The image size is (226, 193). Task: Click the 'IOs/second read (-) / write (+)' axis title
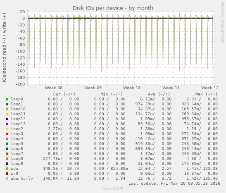pyautogui.click(x=4, y=48)
